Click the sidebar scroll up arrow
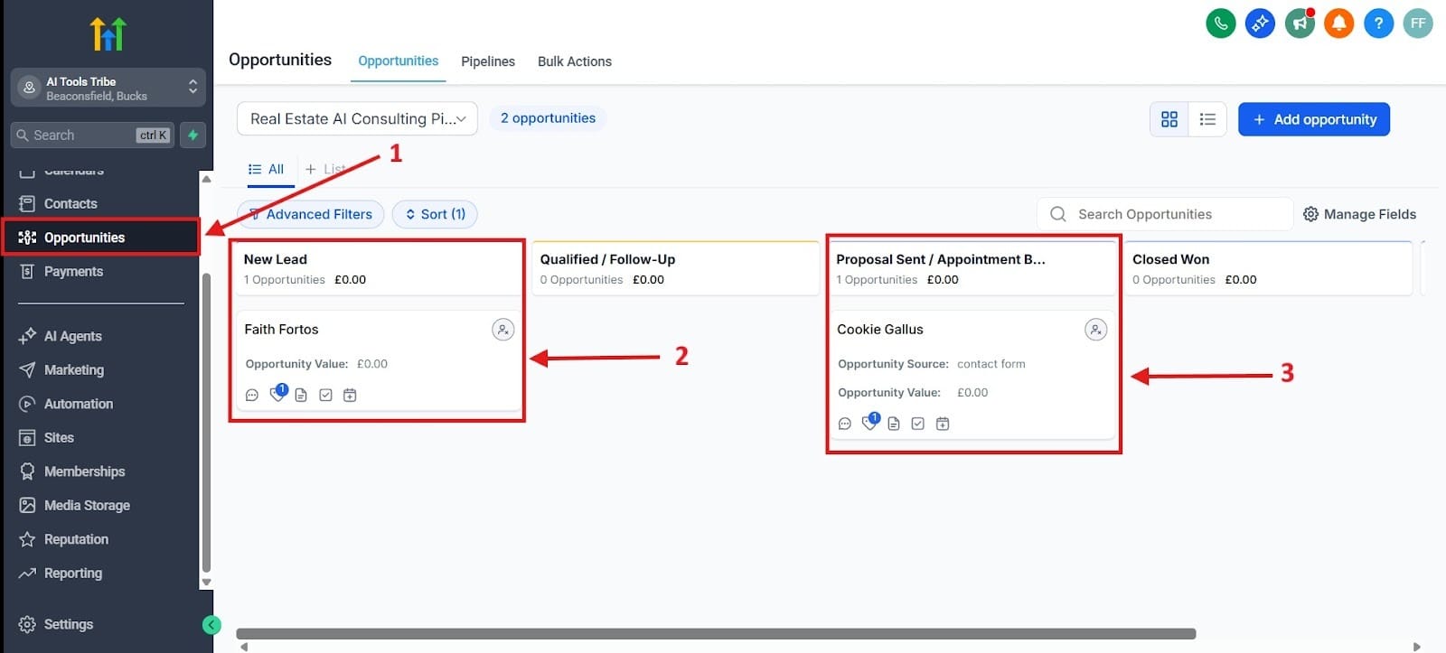Viewport: 1446px width, 653px height. [x=206, y=179]
